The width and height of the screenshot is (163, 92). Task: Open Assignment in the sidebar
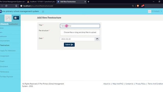pyautogui.click(x=5, y=56)
